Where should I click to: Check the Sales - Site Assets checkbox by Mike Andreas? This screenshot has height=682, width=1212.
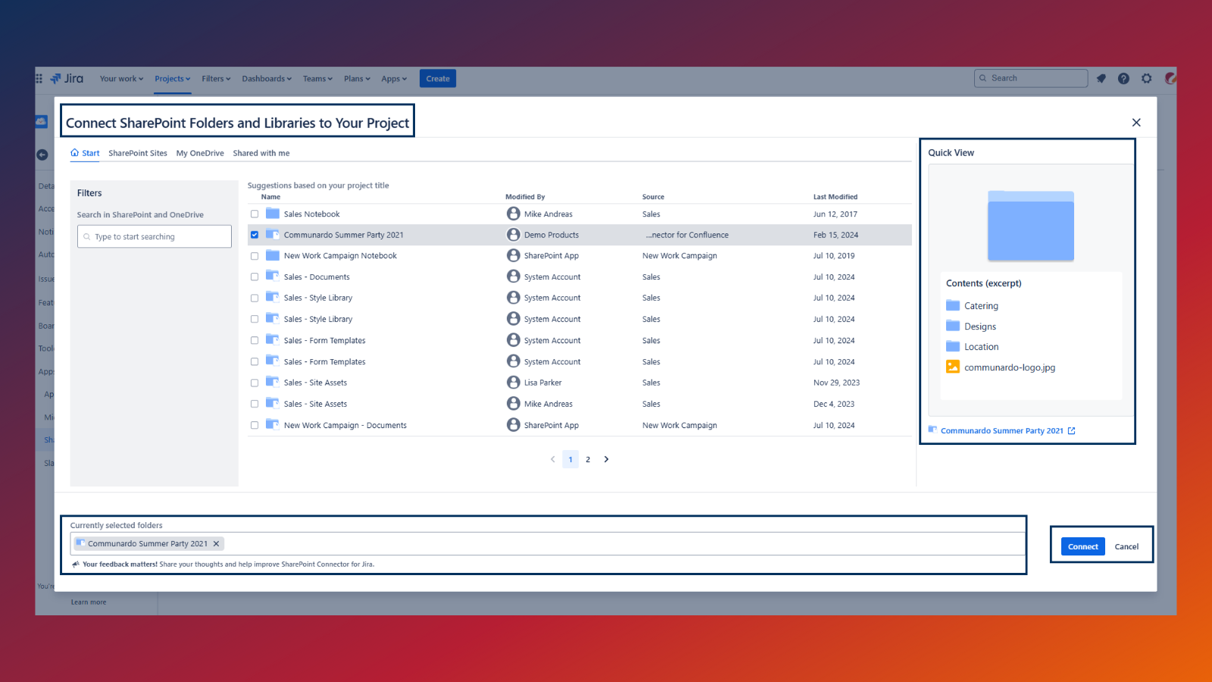pyautogui.click(x=255, y=404)
